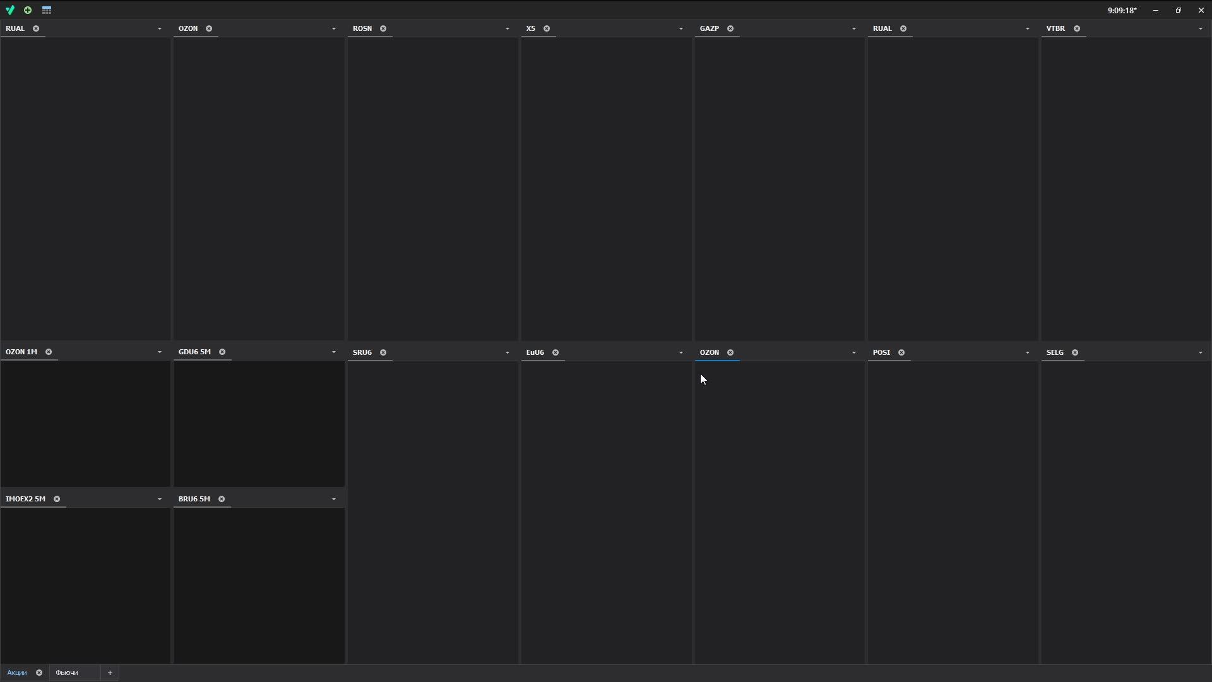Close the IMOEX2 5M chart tab
Viewport: 1212px width, 682px height.
point(57,499)
